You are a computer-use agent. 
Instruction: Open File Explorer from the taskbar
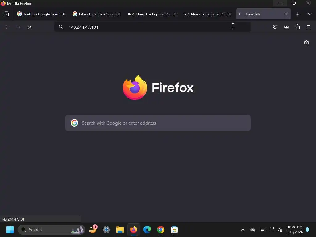coord(120,230)
